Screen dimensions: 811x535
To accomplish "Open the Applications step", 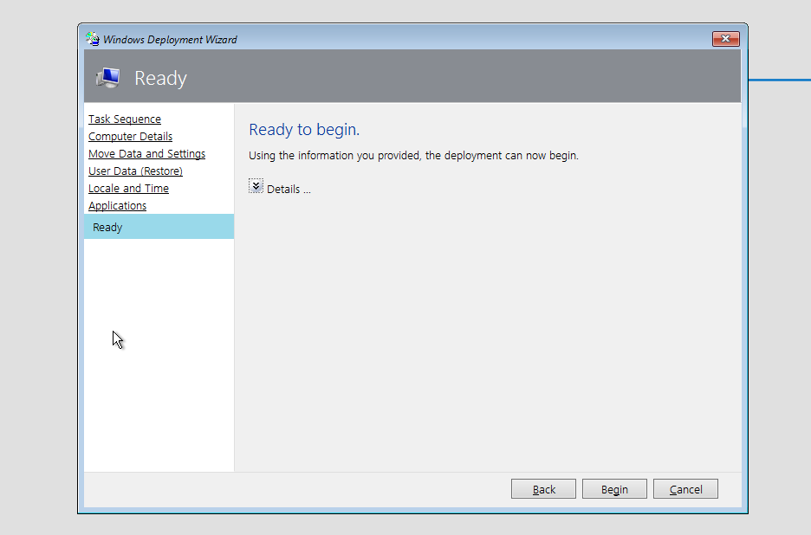I will 117,205.
